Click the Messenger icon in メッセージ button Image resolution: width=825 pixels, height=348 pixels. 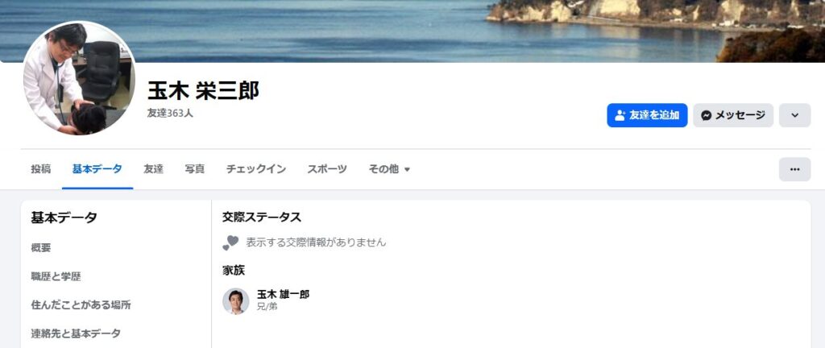[x=706, y=116]
